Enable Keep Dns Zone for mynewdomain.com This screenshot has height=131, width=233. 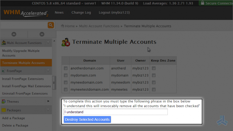(x=154, y=83)
